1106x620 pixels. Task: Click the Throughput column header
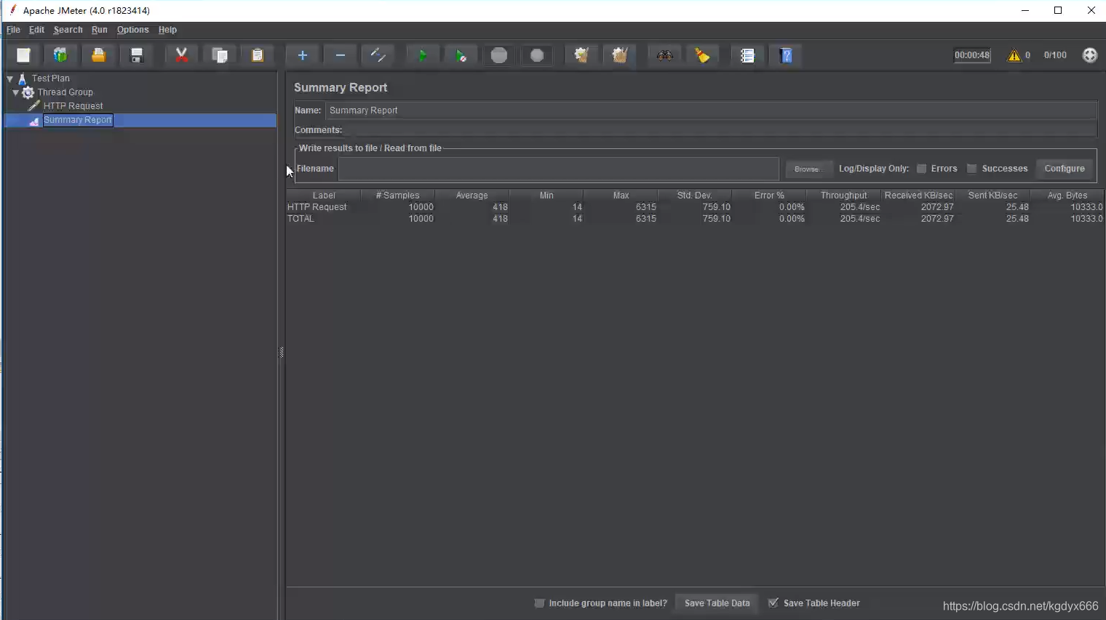843,196
